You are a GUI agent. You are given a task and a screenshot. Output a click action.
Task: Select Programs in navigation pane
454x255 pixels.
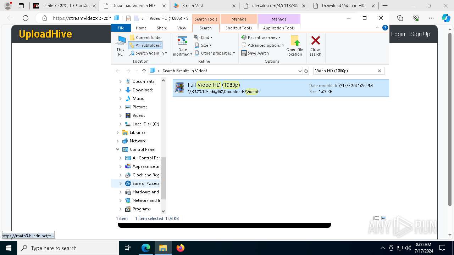pos(142,209)
